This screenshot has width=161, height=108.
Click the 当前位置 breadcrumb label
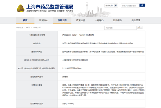pyautogui.click(x=20, y=27)
